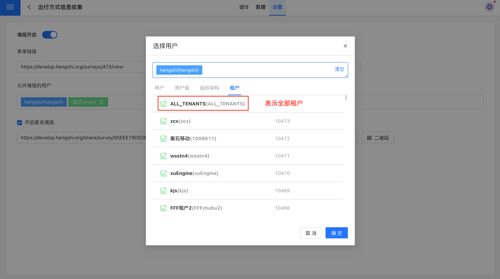
Task: Click the tenant icon beside kjs
Action: click(x=163, y=191)
